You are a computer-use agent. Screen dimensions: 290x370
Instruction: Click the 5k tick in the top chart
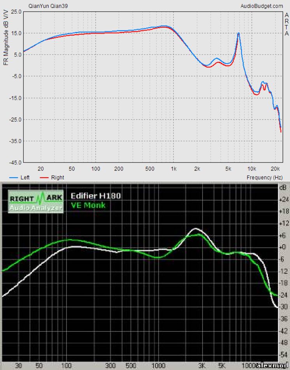228,169
